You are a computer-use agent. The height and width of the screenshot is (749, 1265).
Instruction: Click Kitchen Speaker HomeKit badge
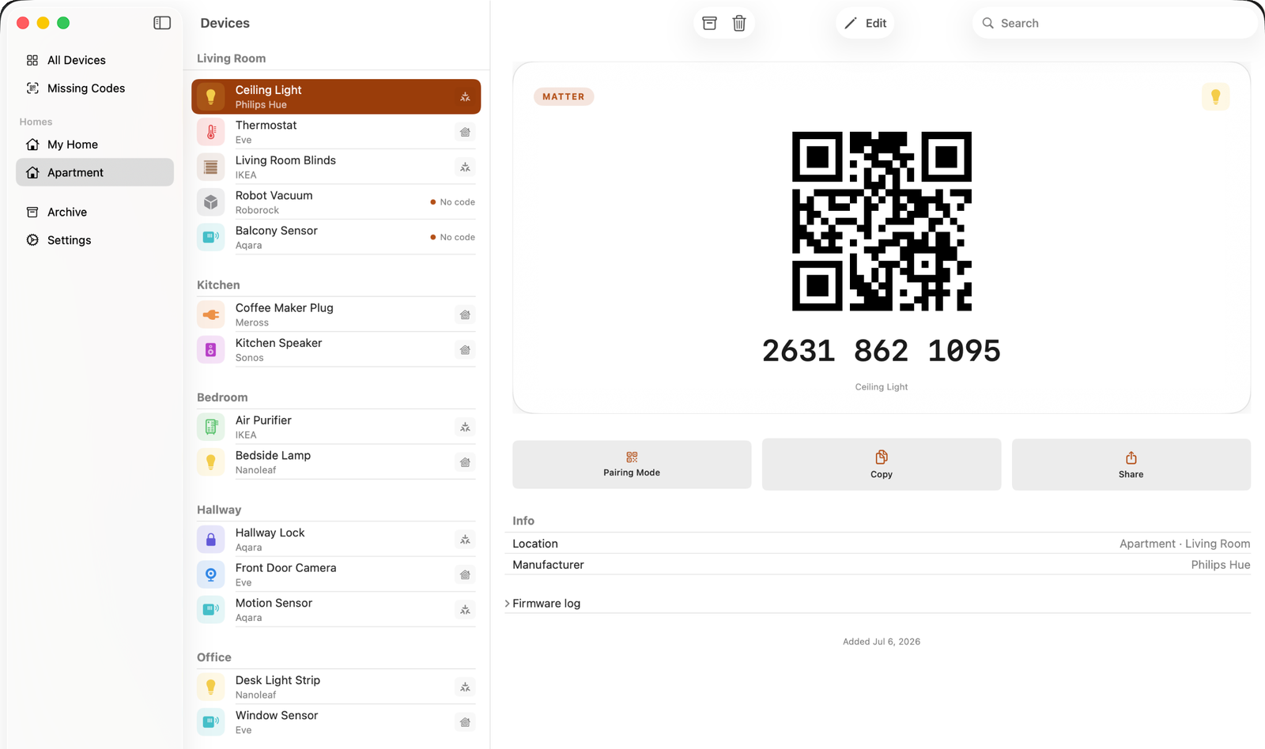point(465,350)
